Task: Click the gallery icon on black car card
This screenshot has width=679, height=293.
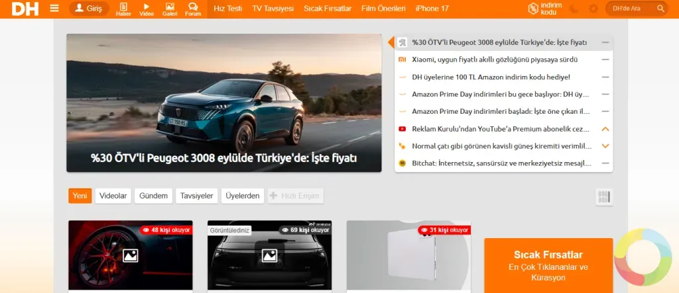Action: (x=269, y=255)
